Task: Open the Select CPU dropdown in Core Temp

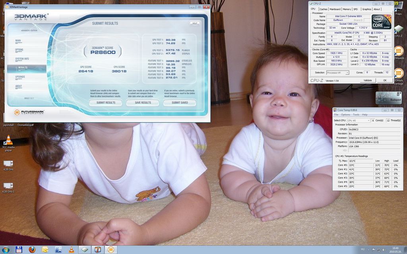Action: tap(358, 121)
